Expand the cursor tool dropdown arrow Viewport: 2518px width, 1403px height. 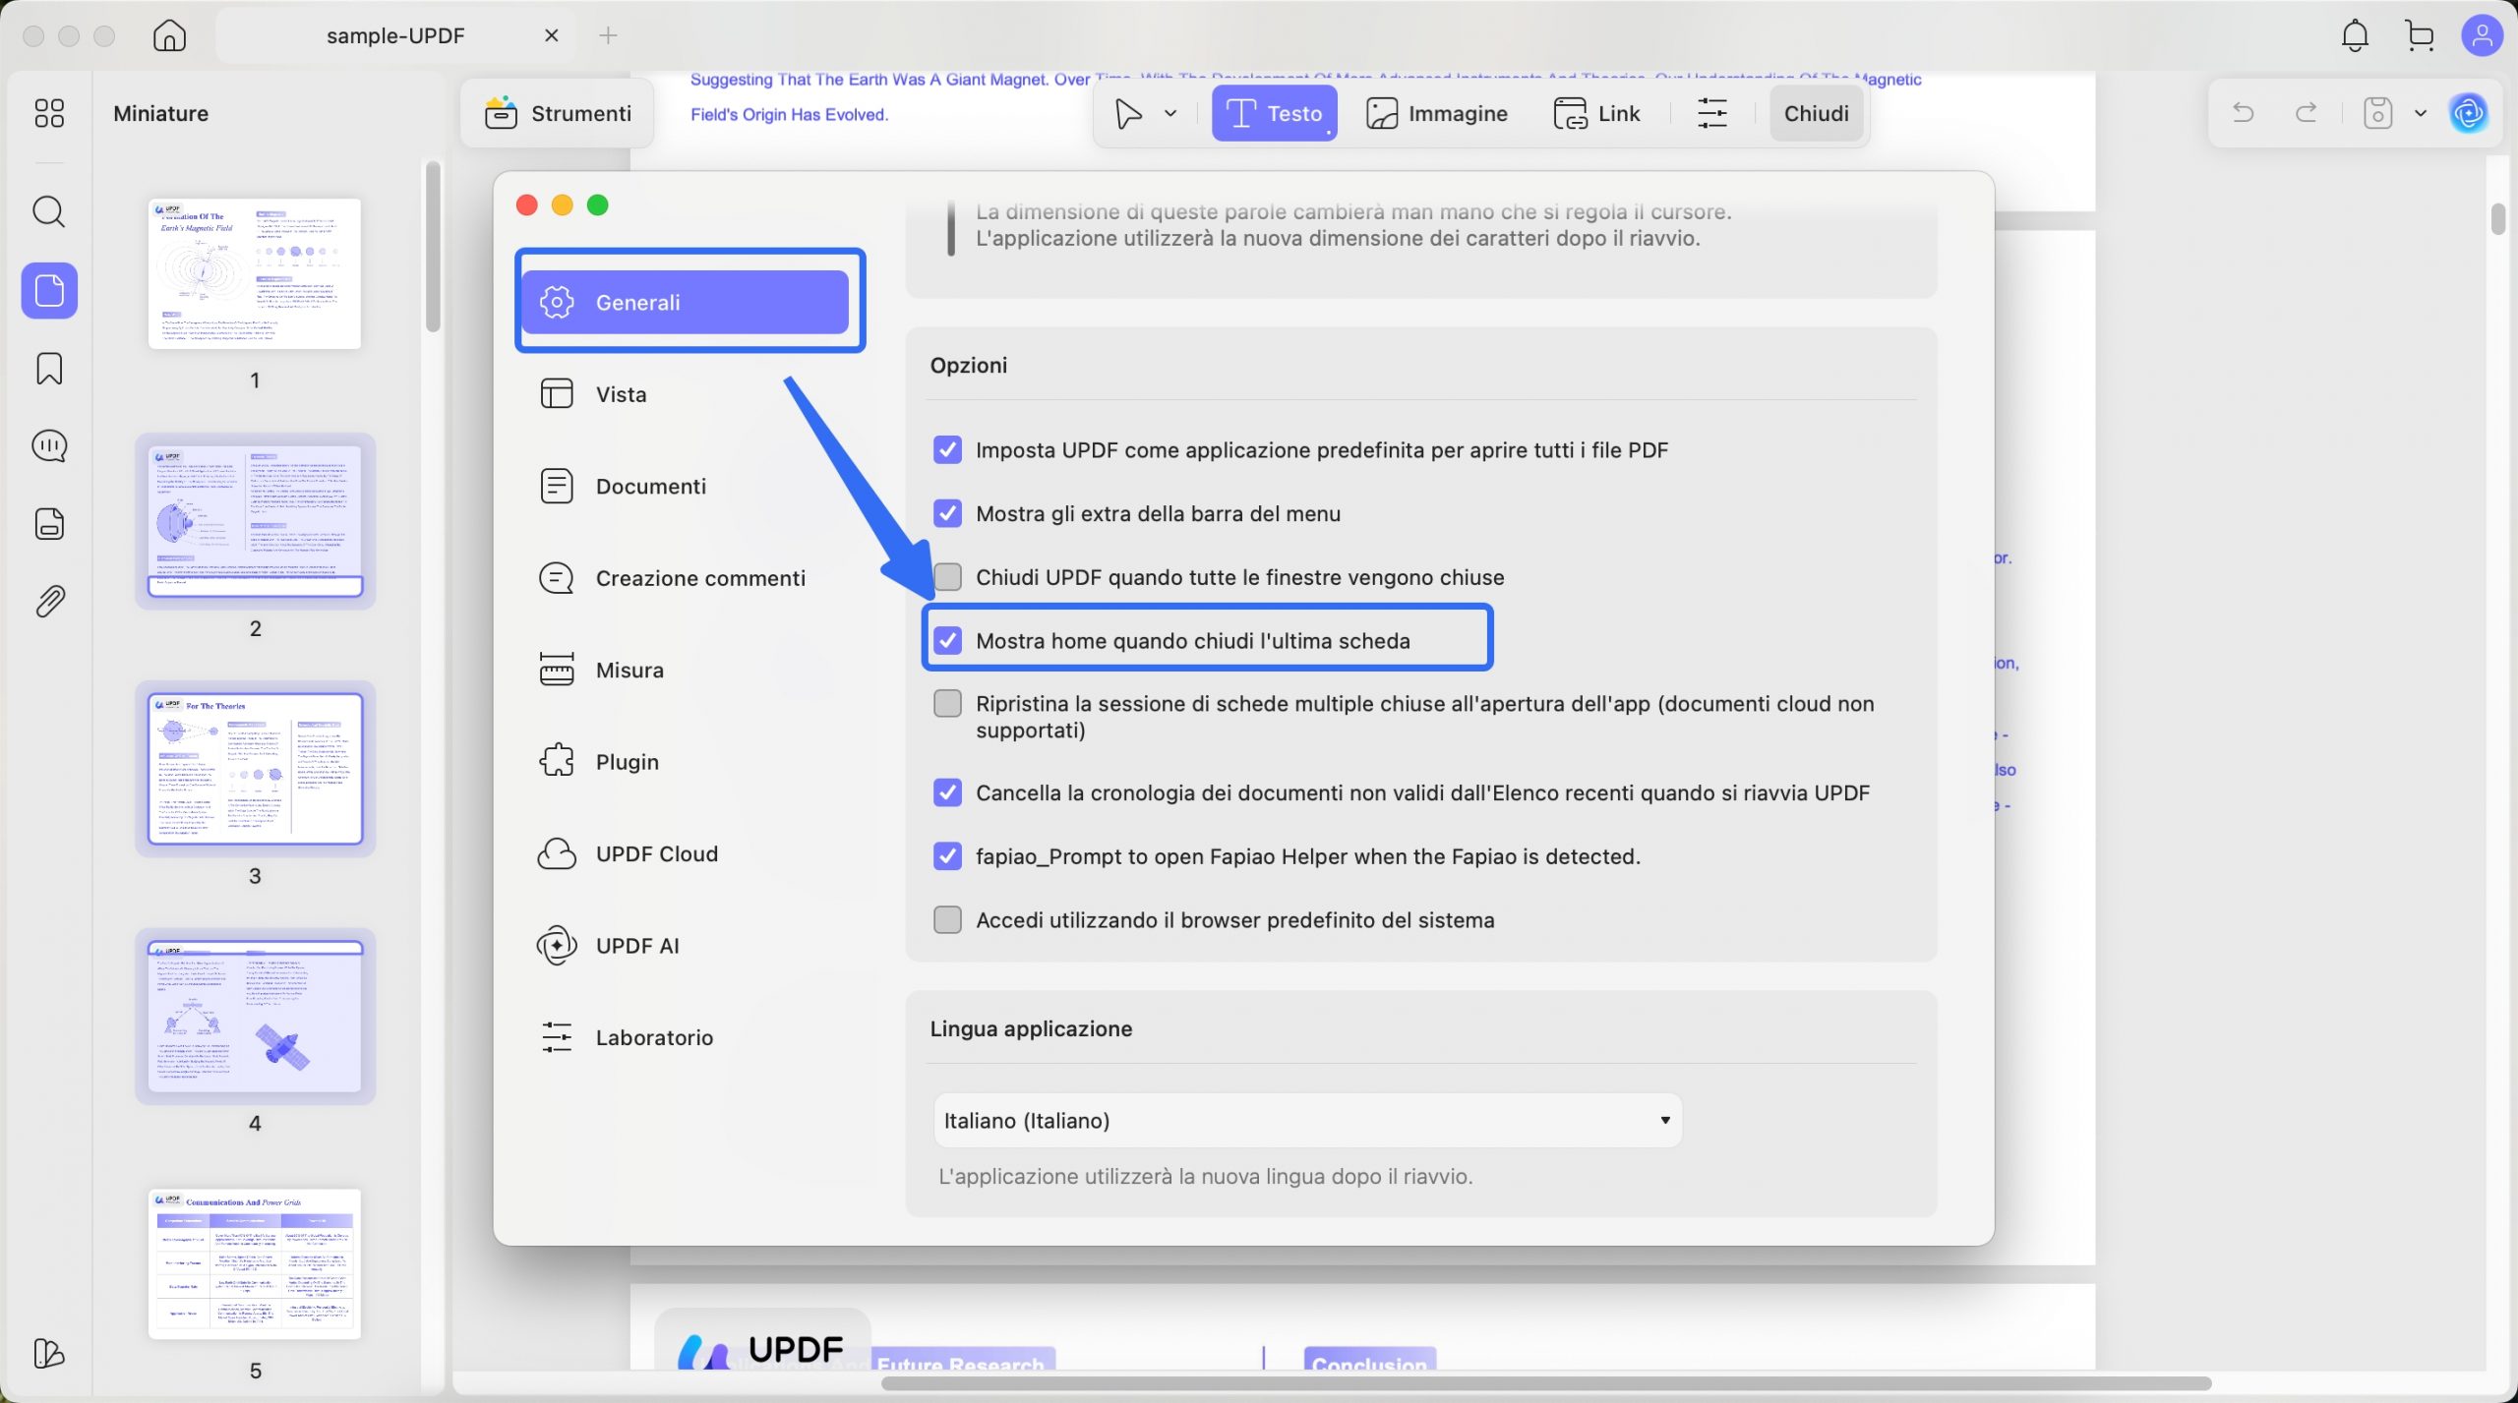coord(1170,113)
